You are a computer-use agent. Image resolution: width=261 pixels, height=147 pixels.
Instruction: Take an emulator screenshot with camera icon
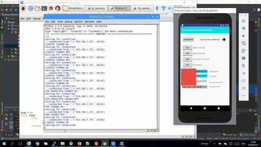pyautogui.click(x=243, y=58)
